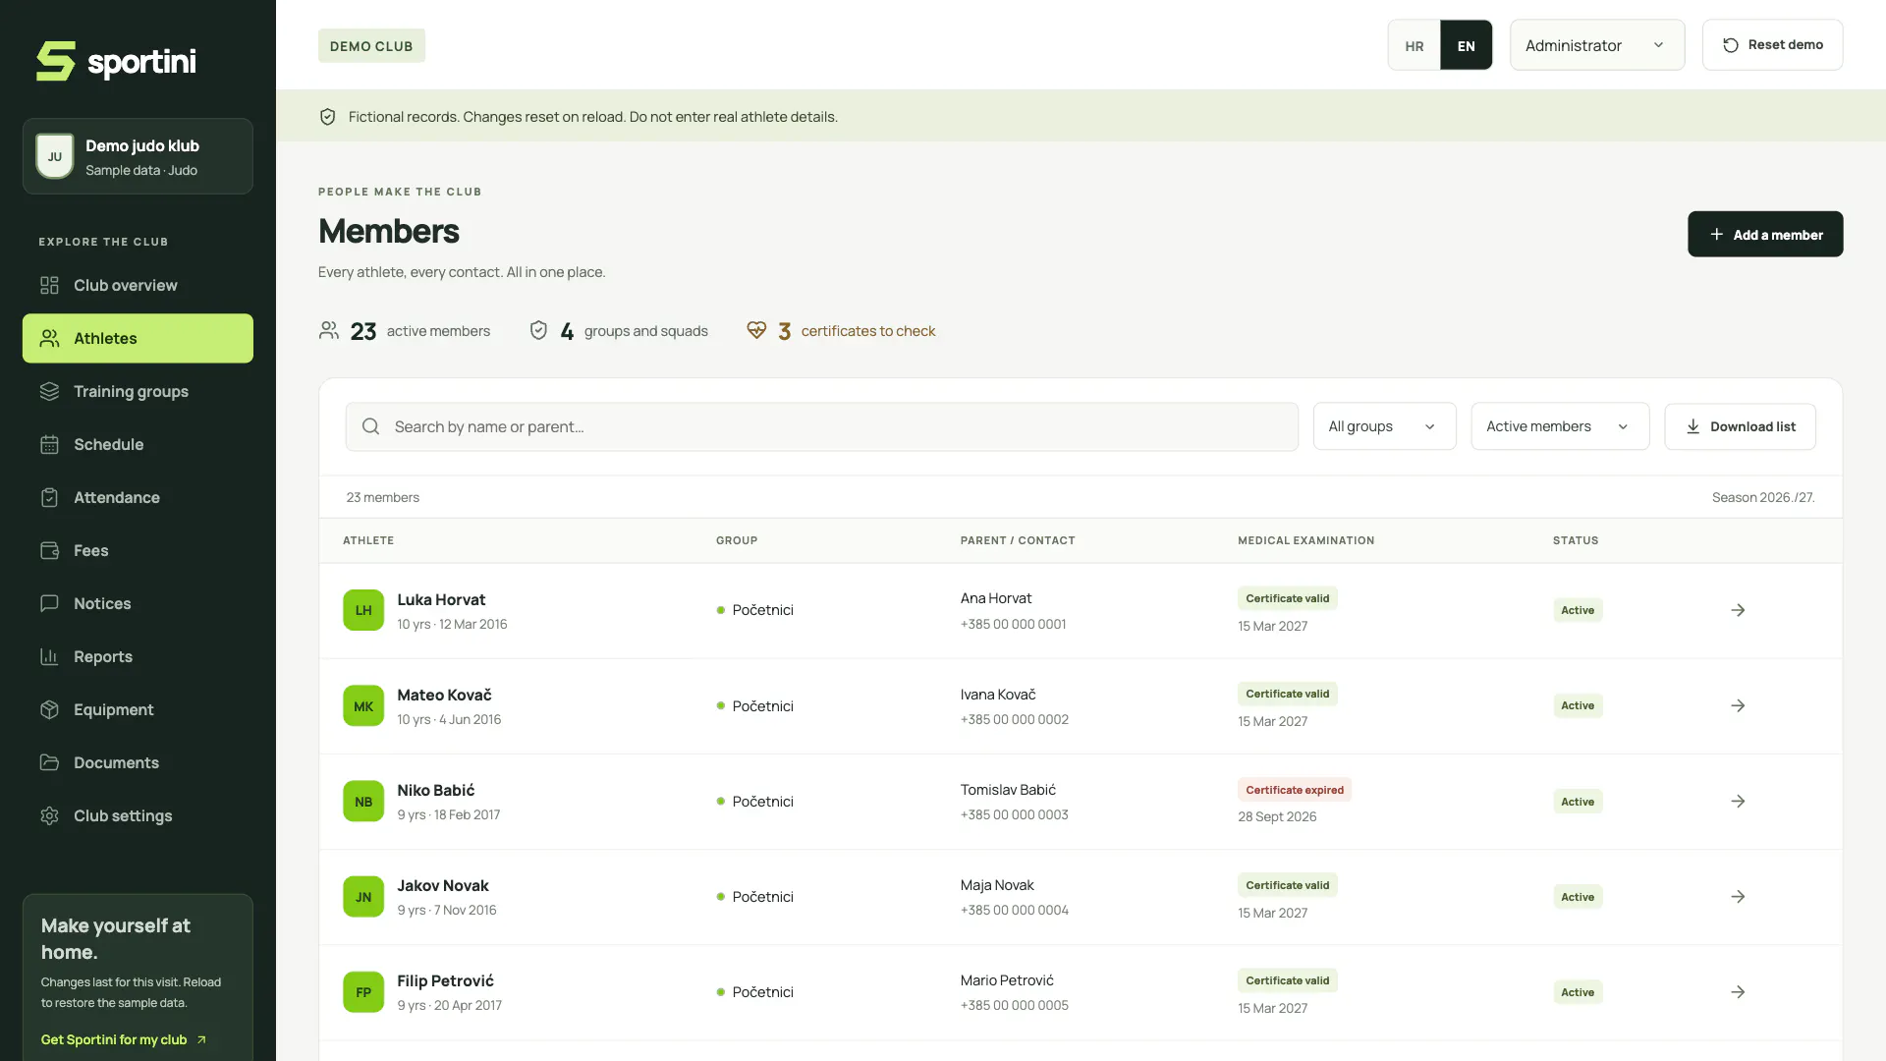Open Club overview from sidebar
The width and height of the screenshot is (1886, 1061).
click(x=138, y=285)
